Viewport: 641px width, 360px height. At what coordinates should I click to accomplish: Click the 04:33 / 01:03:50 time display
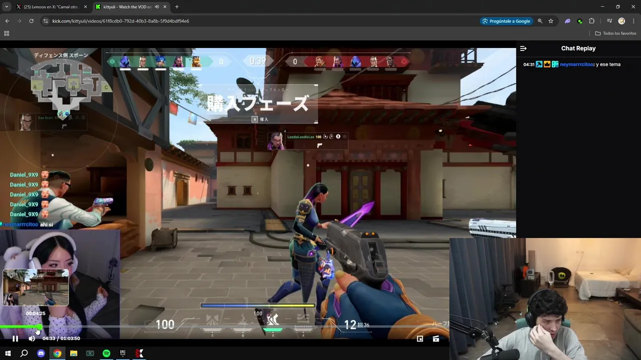coord(61,338)
